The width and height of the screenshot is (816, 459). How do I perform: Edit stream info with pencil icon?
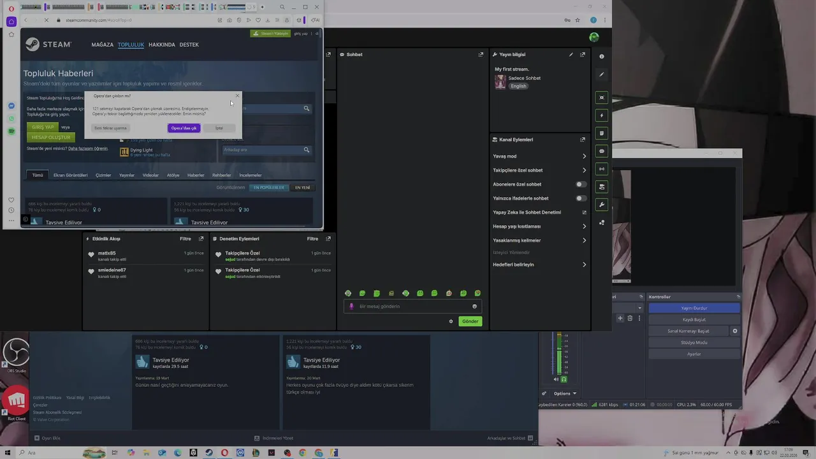571,54
